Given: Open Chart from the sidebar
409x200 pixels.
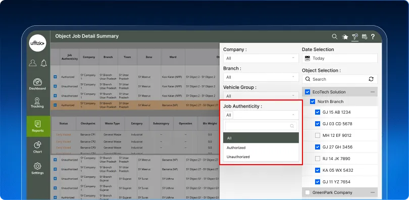Looking at the screenshot, I should pyautogui.click(x=37, y=147).
